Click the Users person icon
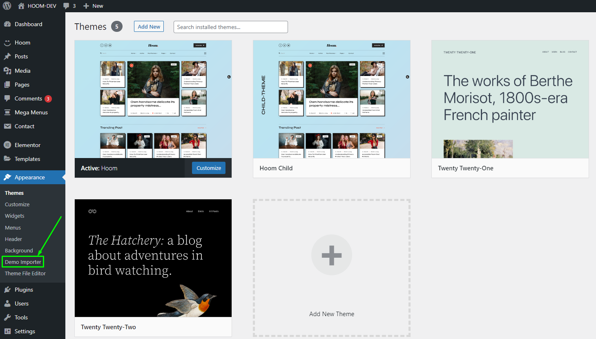 [7, 303]
